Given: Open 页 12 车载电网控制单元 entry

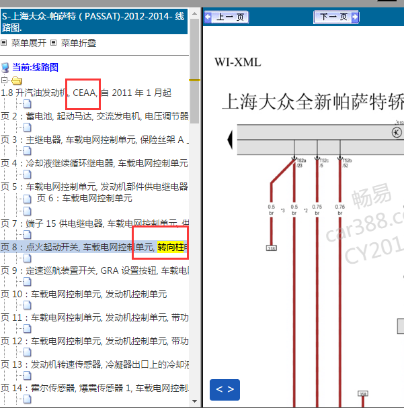Looking at the screenshot, I should tap(95, 341).
